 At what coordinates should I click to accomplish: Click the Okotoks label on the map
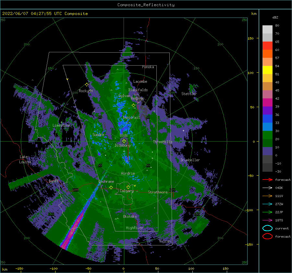tap(130, 217)
